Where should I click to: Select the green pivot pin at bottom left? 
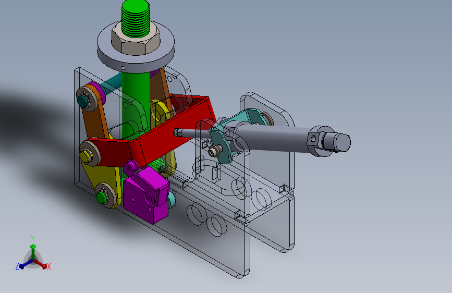[101, 198]
